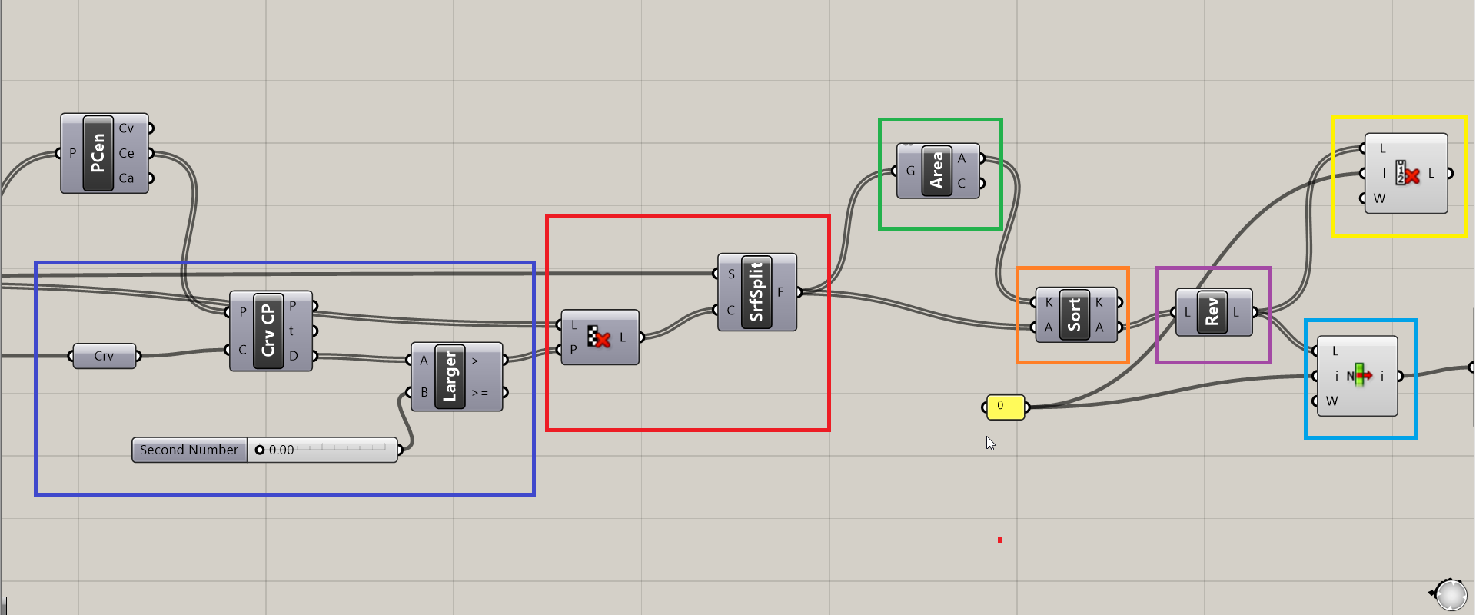Select the Area component label
This screenshot has height=615, width=1476.
tap(937, 171)
